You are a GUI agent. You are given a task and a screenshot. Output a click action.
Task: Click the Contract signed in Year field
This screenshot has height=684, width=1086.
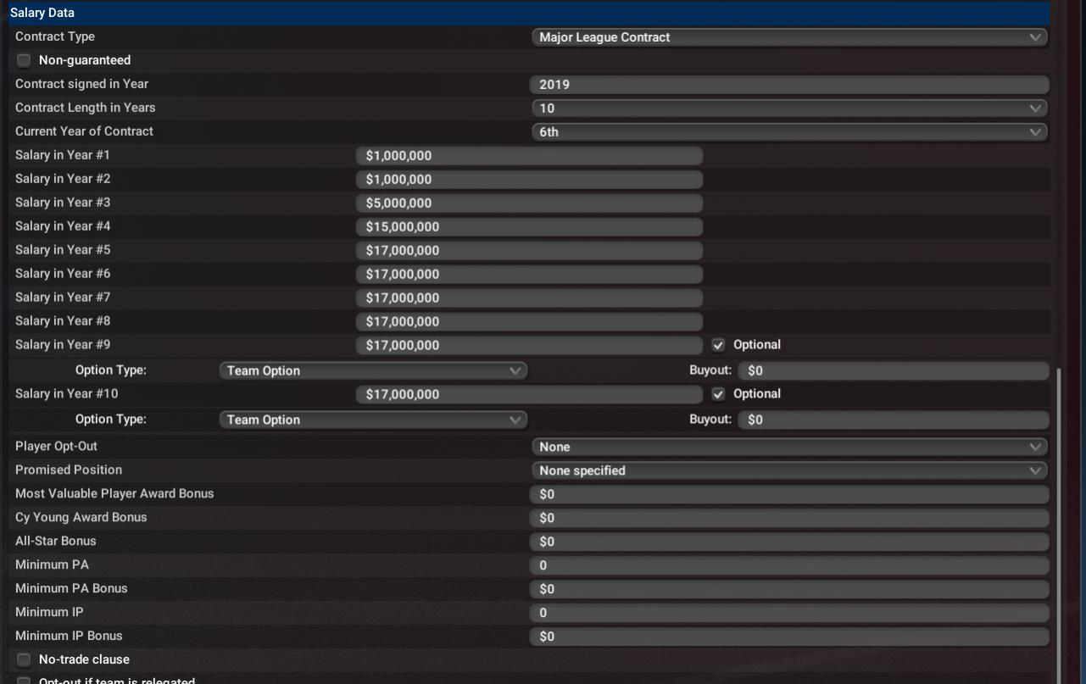coord(788,85)
